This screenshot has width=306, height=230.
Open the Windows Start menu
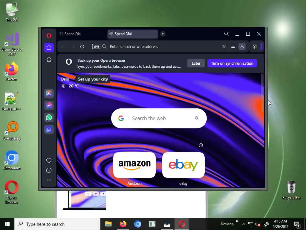point(7,224)
